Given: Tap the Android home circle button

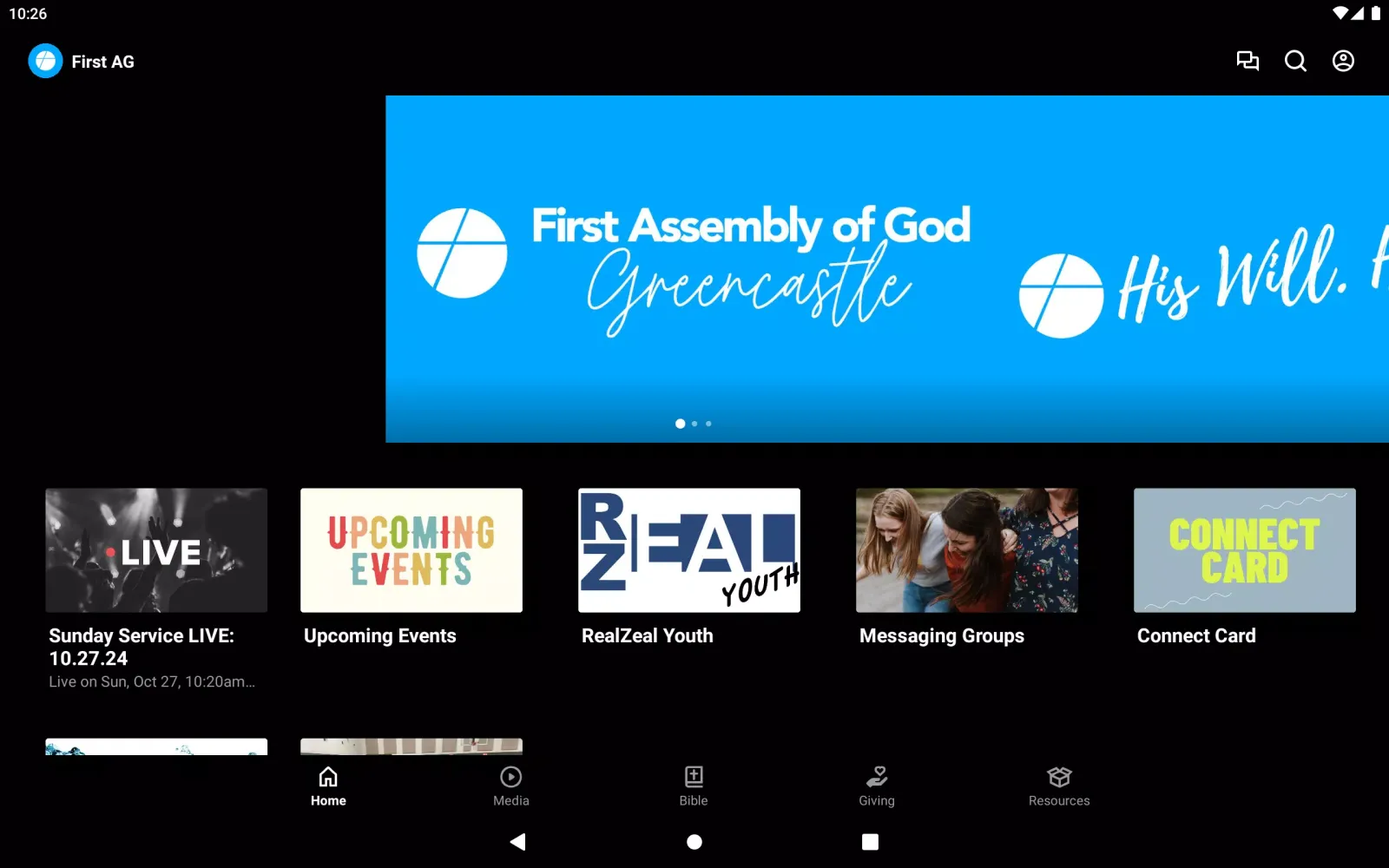Looking at the screenshot, I should [694, 842].
